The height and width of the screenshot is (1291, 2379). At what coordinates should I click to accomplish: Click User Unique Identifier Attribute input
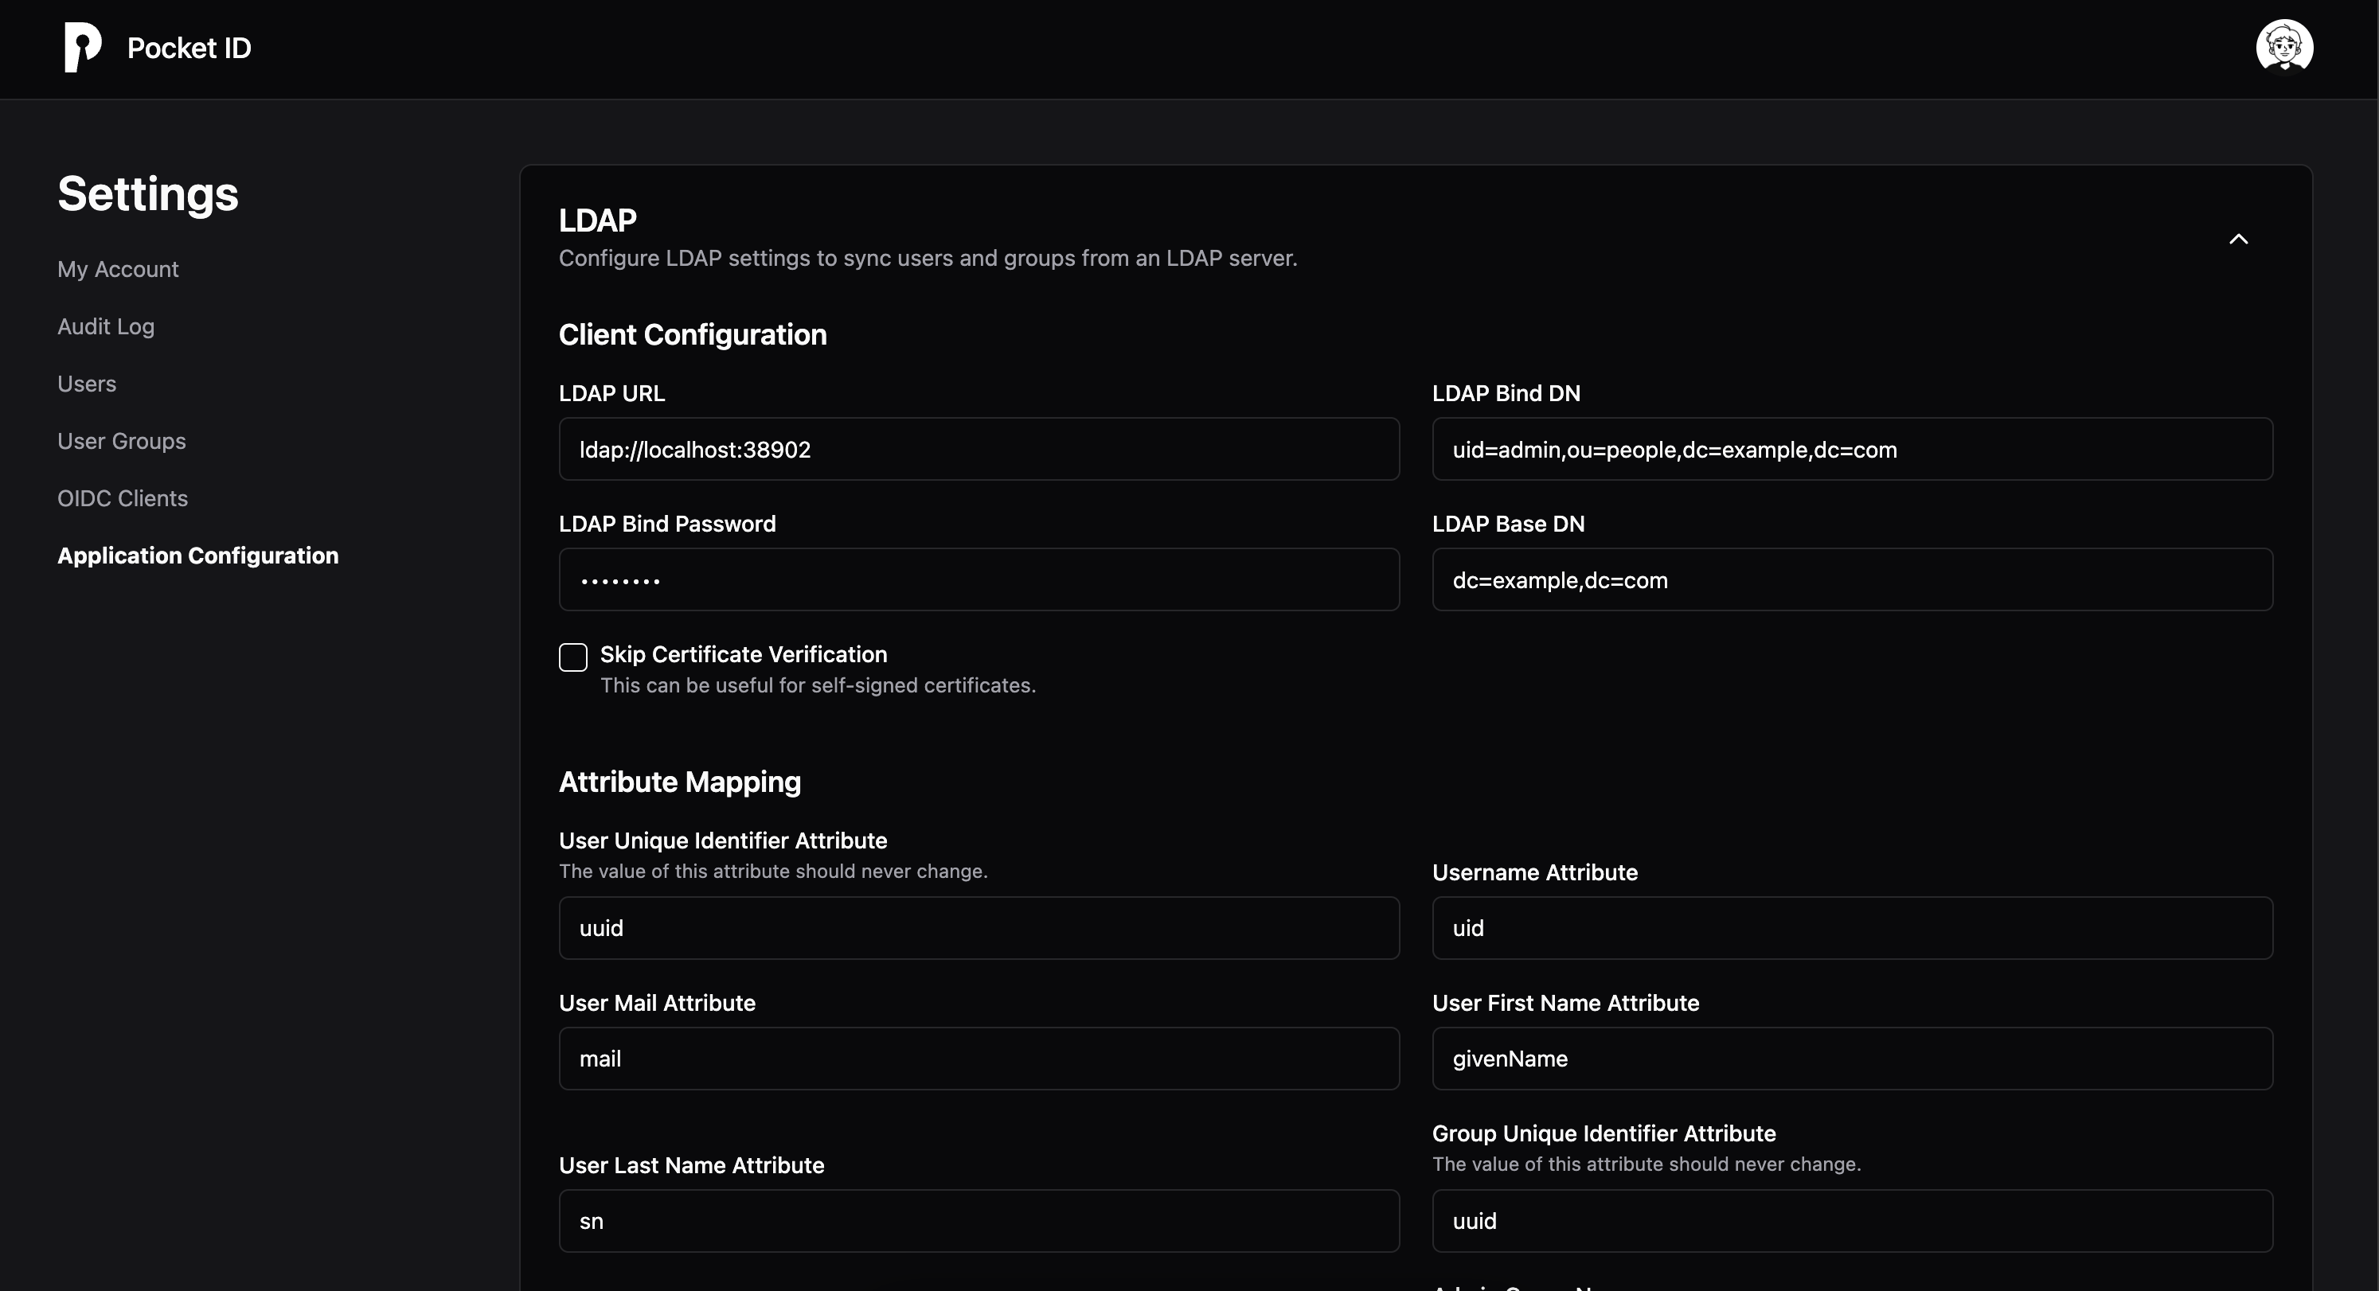978,927
